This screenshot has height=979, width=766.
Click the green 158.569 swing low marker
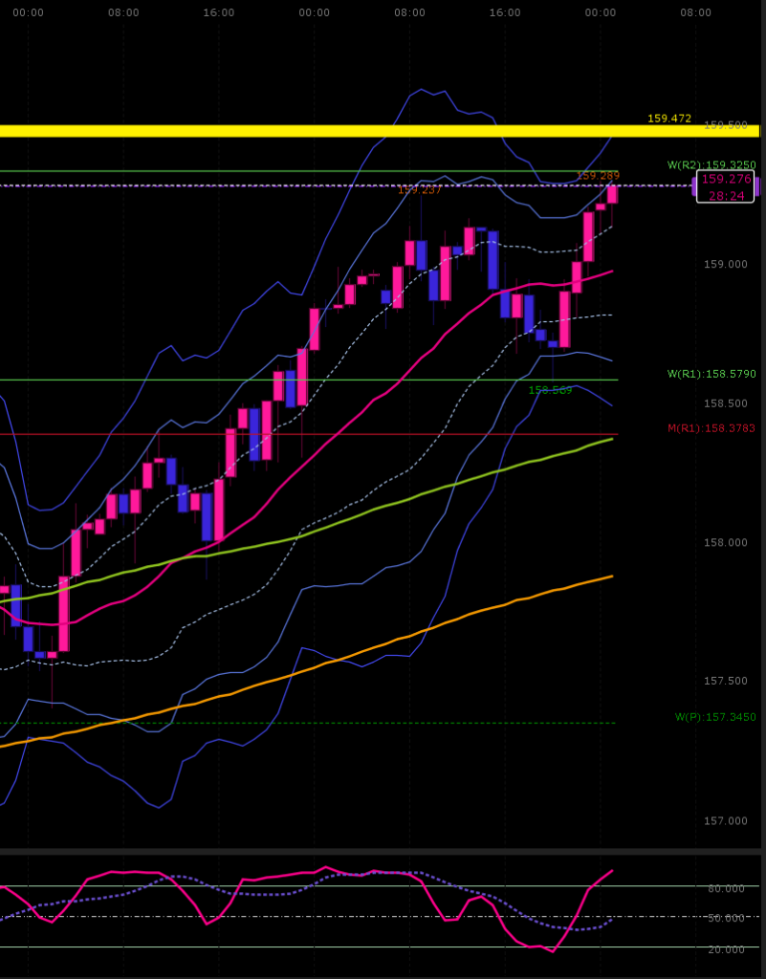(x=550, y=390)
